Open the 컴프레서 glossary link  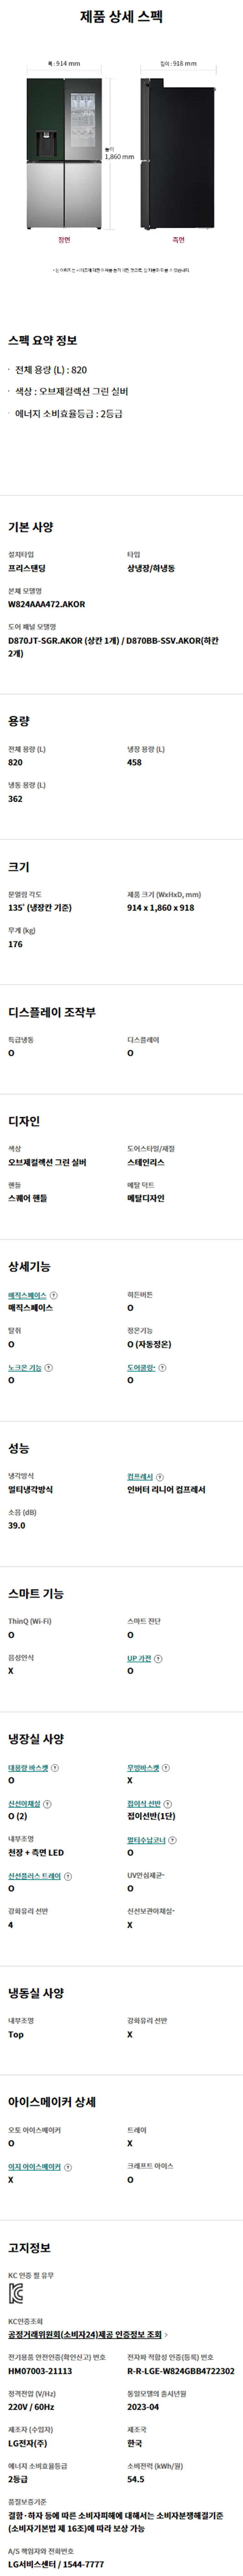(x=140, y=1476)
